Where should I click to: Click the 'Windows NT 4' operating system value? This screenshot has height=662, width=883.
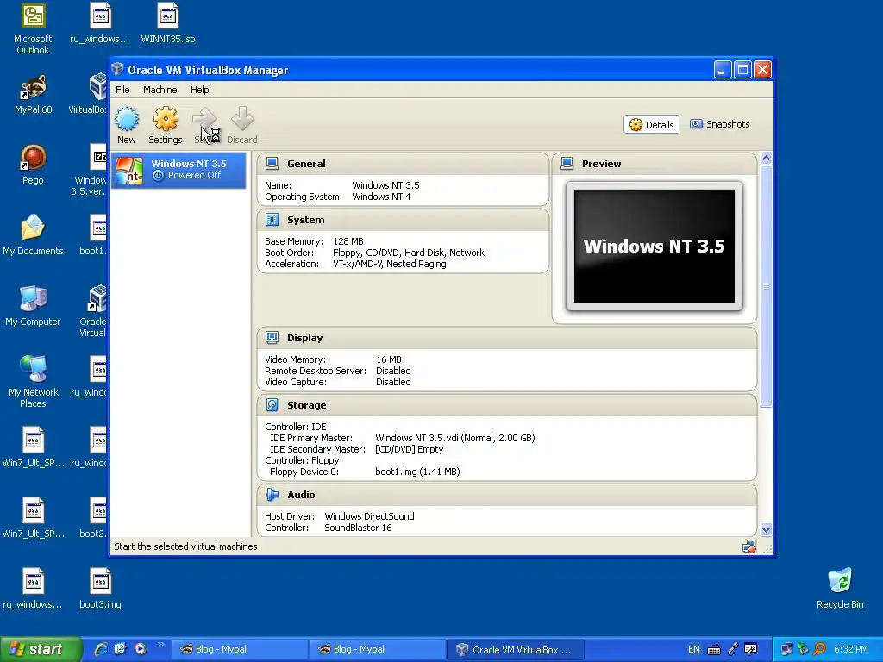point(381,197)
